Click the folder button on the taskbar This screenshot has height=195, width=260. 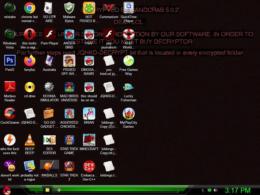[x=47, y=190]
